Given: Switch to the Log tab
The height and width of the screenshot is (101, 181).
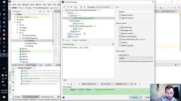Looking at the screenshot, I should coord(40,65).
